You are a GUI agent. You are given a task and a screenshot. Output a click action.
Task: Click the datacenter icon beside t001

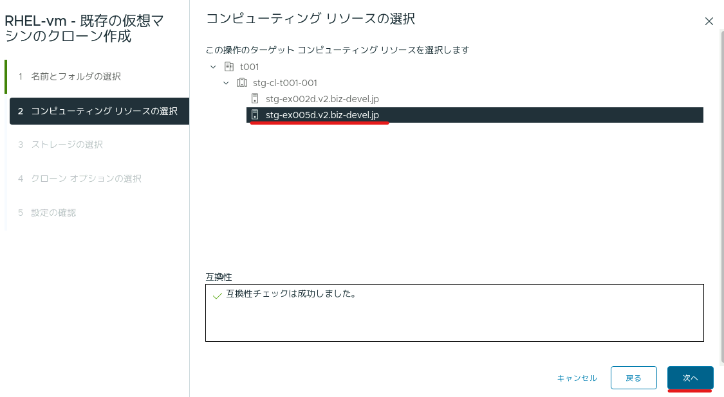point(229,67)
